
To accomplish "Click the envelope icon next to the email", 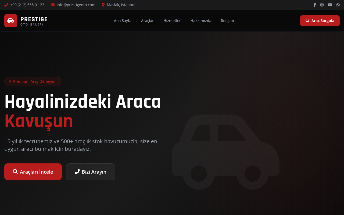I will coord(52,5).
